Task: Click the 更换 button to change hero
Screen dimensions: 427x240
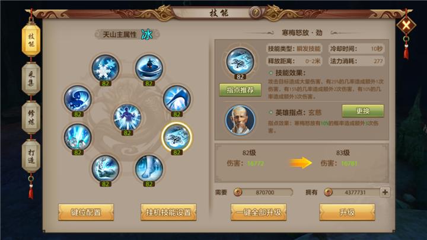Action: coord(363,111)
